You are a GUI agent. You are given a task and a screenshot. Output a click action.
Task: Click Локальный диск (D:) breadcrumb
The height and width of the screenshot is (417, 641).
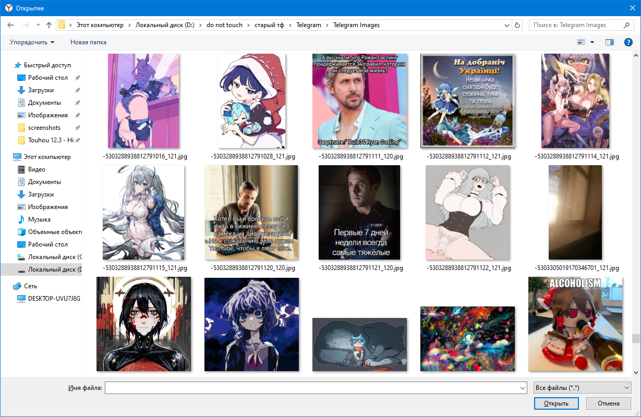click(x=165, y=25)
